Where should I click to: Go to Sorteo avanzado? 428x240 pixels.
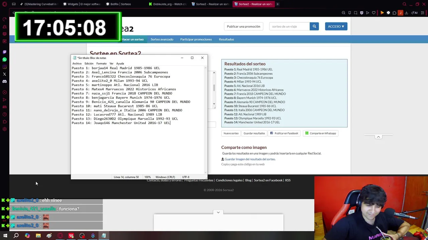(162, 39)
